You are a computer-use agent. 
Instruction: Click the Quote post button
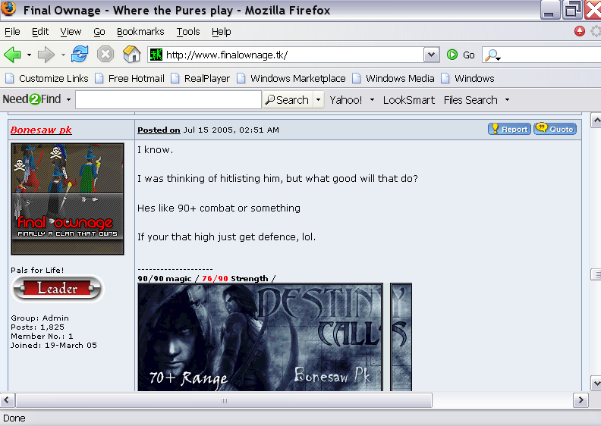[555, 129]
